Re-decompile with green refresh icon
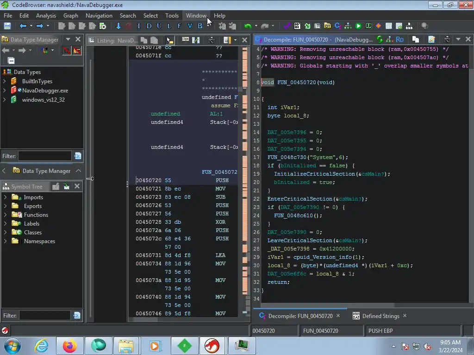Image resolution: width=474 pixels, height=355 pixels. pos(380,39)
